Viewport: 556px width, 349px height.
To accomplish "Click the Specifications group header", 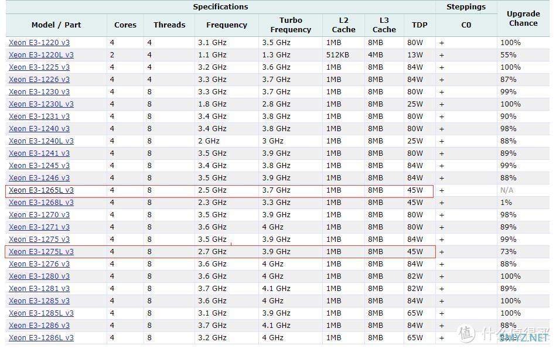I will (x=220, y=6).
